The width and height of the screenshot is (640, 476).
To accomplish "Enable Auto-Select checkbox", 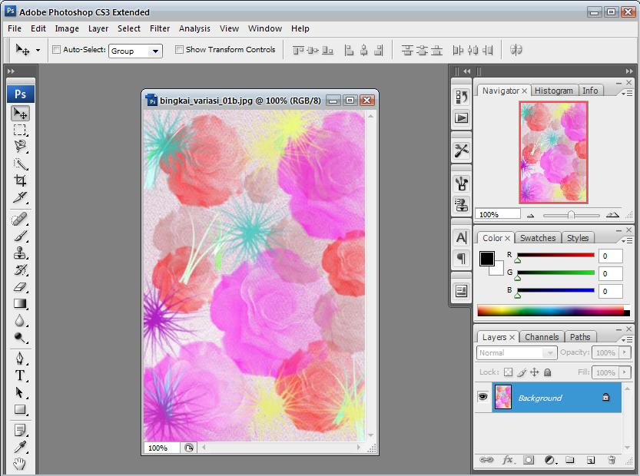I will point(56,49).
